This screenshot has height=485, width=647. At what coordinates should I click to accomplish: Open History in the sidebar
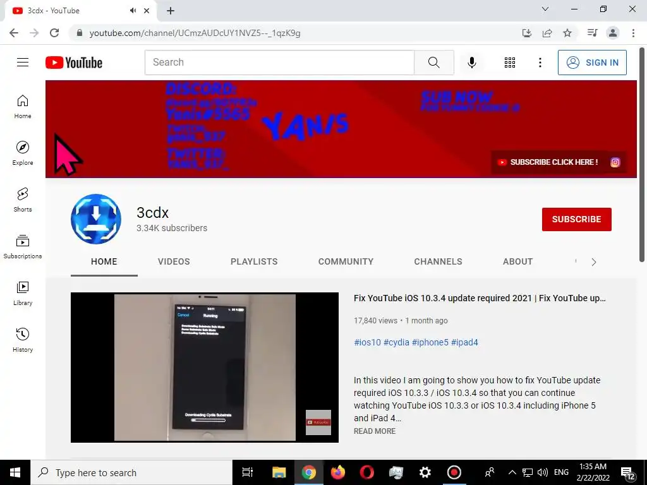23,340
